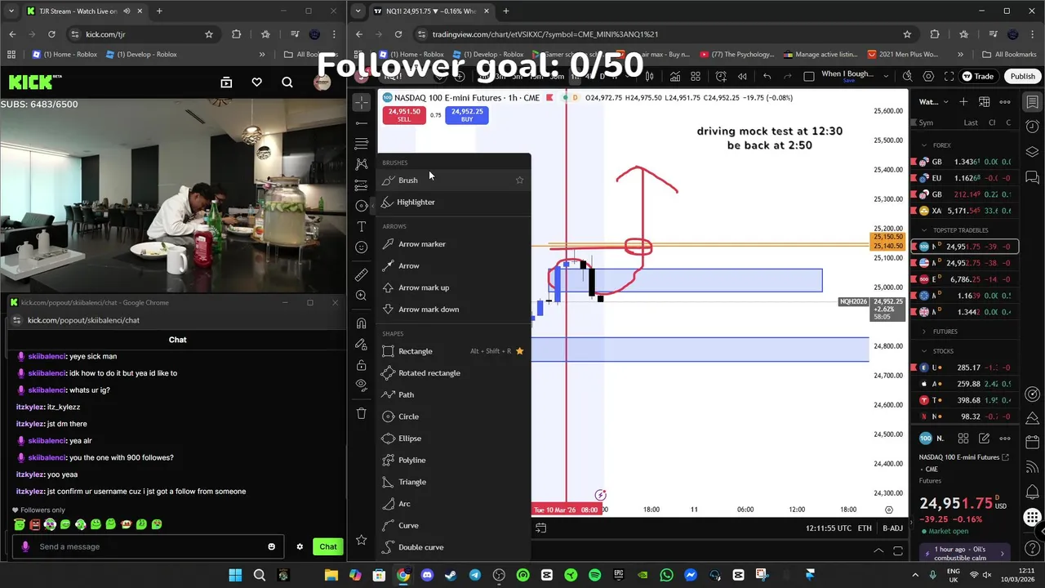Undo the last chart action
The width and height of the screenshot is (1045, 588).
point(767,76)
